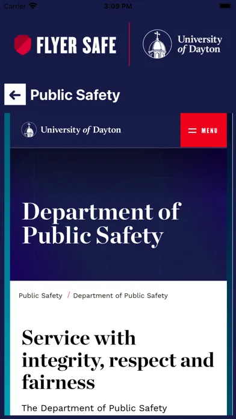Tap the back arrow button
This screenshot has height=419, width=236.
point(15,95)
